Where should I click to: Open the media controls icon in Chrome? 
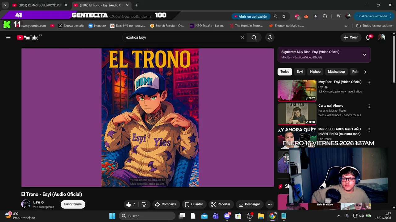(x=338, y=16)
